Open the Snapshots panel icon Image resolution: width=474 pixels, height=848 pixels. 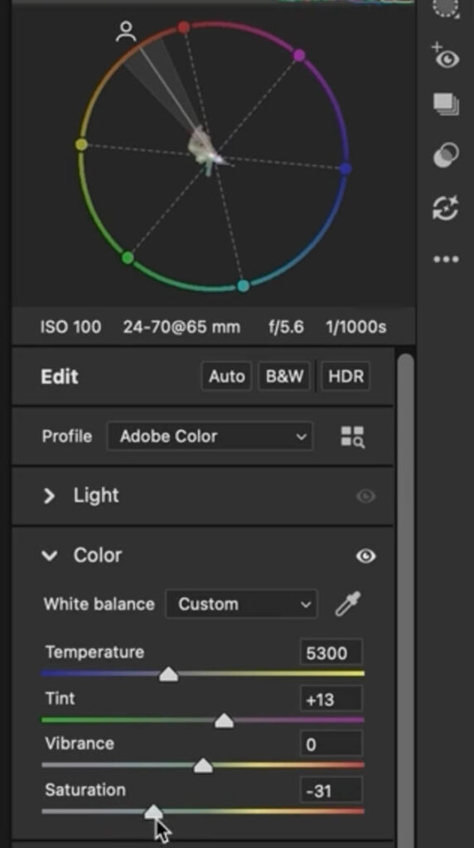[447, 104]
